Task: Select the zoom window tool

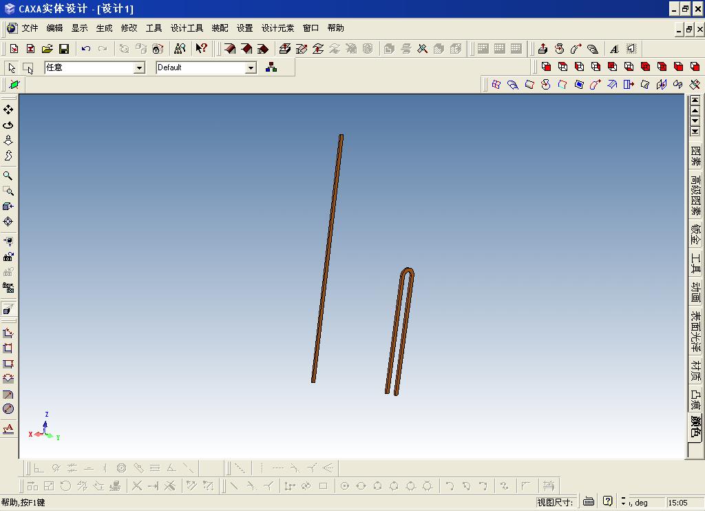Action: tap(8, 191)
